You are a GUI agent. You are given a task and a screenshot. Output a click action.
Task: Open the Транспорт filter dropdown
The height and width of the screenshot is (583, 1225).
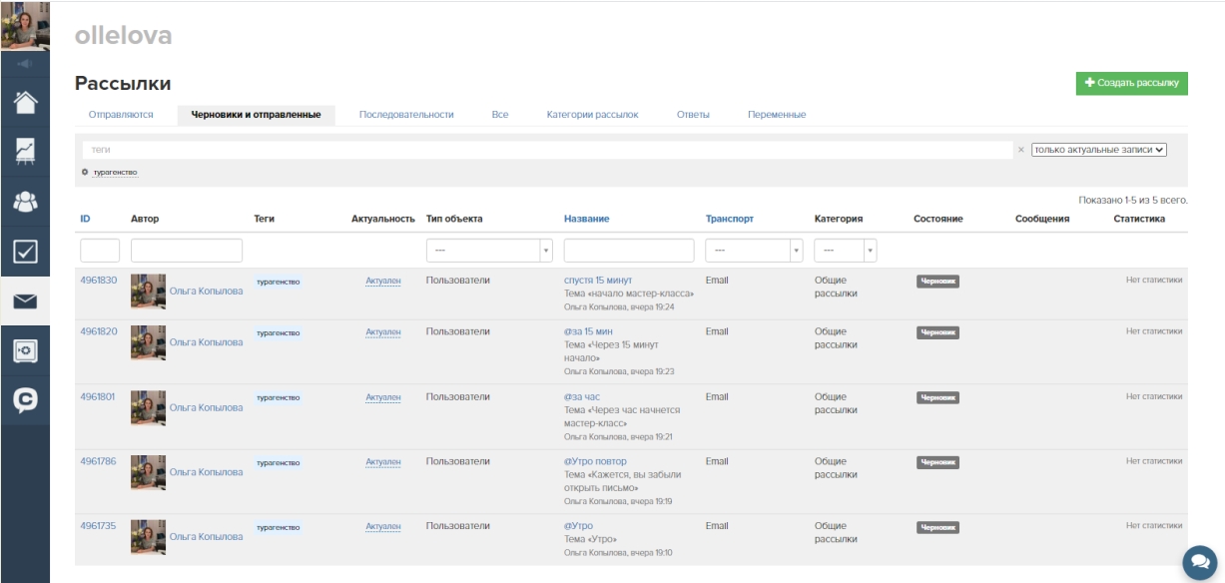(754, 251)
